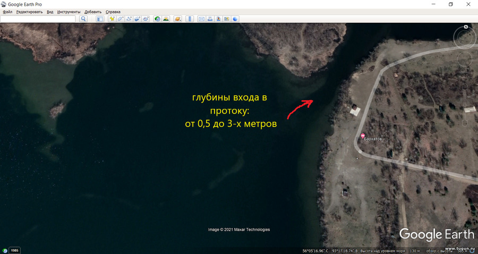Screen dimensions: 478x254
Task: Toggle the sidebar panel icon
Action: point(100,19)
